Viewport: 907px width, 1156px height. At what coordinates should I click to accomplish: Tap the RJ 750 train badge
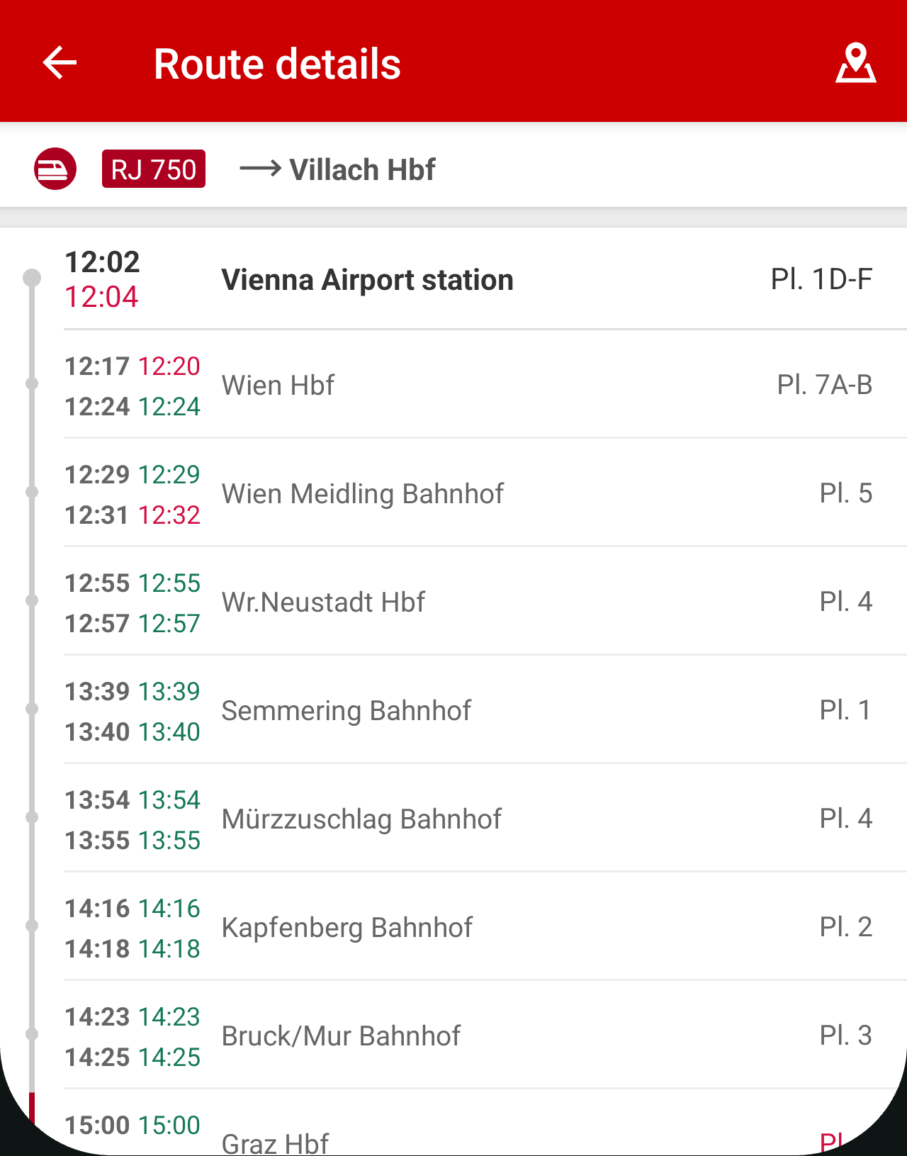(154, 169)
